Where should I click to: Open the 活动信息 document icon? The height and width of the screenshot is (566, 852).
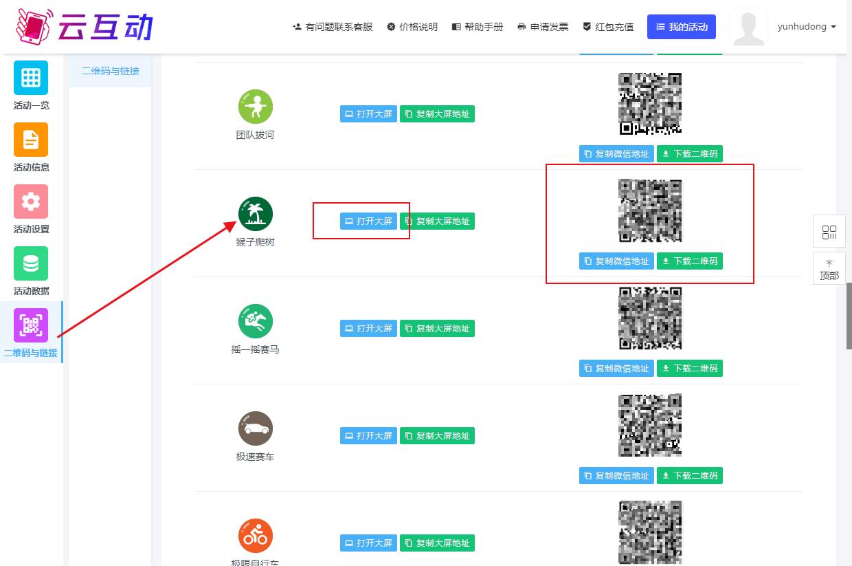(x=31, y=140)
